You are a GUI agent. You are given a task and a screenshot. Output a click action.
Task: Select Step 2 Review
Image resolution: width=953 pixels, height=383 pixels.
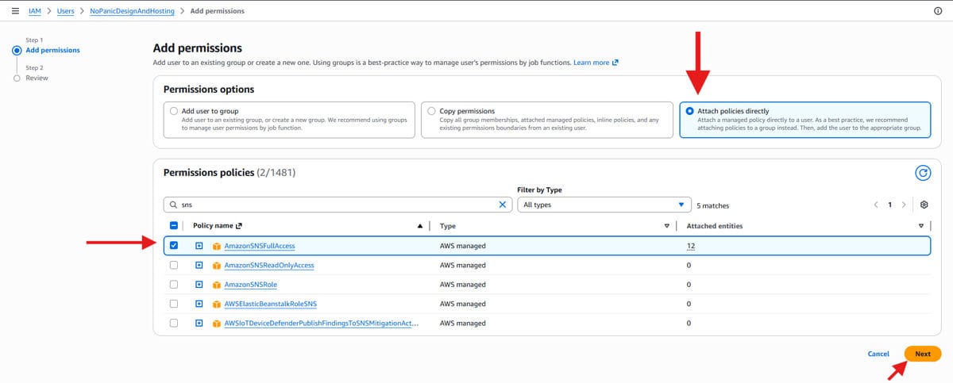(37, 78)
